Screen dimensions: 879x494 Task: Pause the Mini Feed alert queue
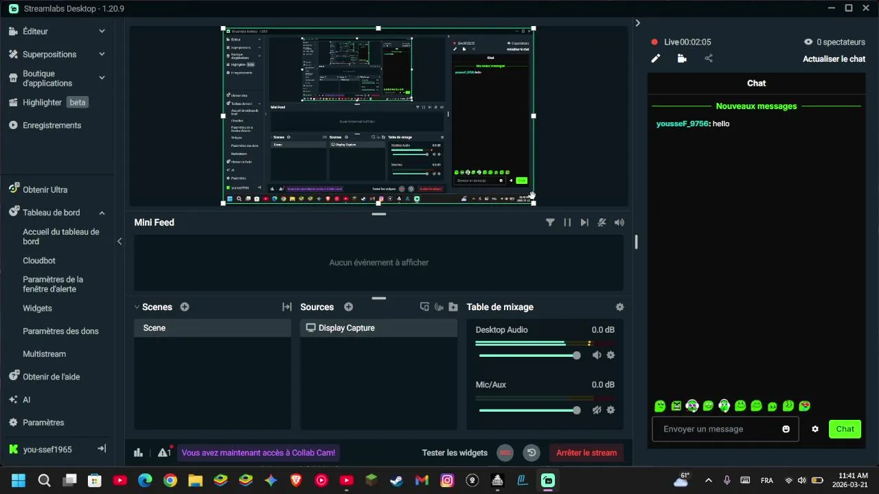[567, 222]
